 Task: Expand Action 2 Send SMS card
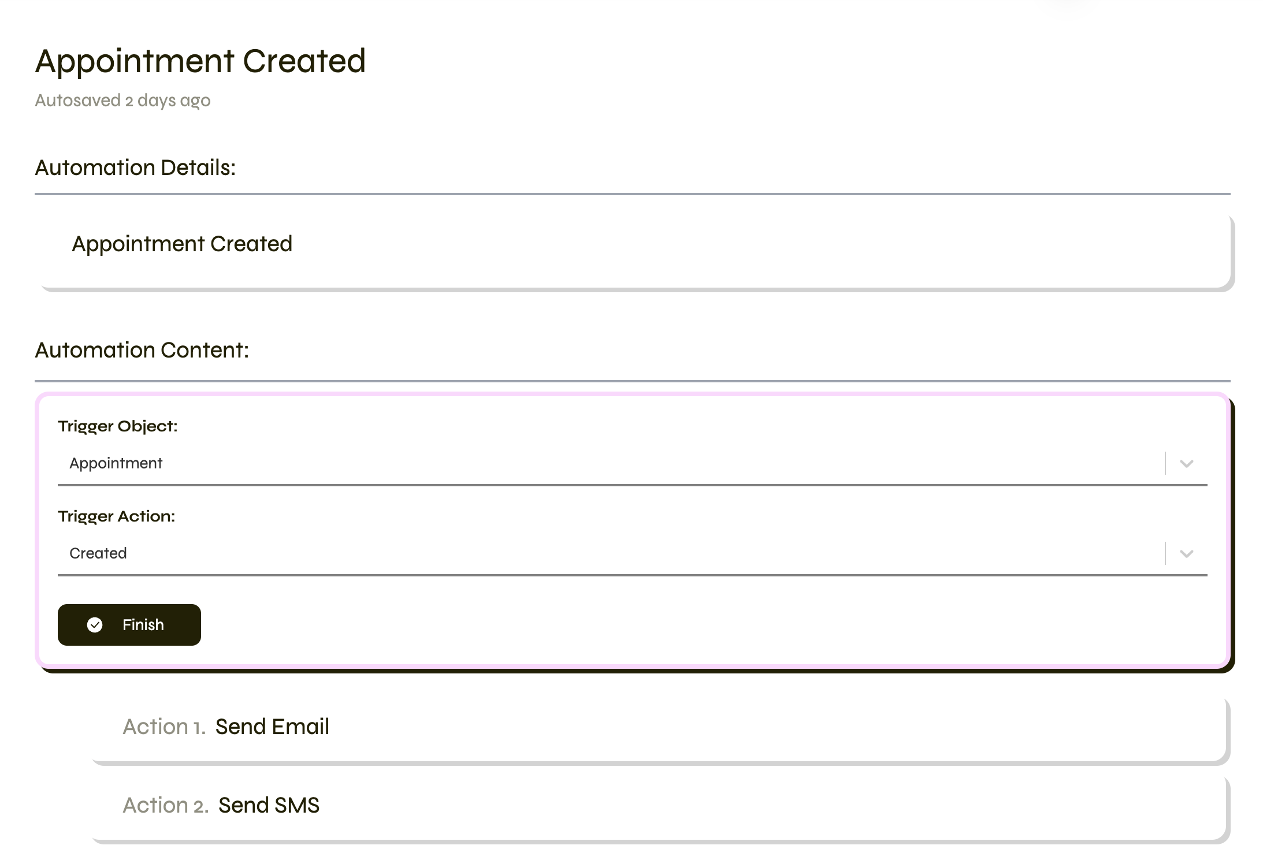(659, 808)
